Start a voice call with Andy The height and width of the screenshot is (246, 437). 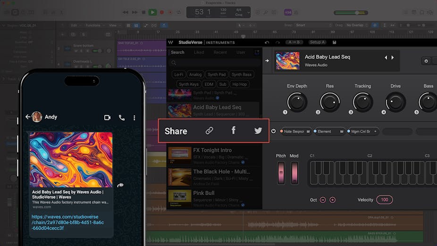tap(122, 118)
